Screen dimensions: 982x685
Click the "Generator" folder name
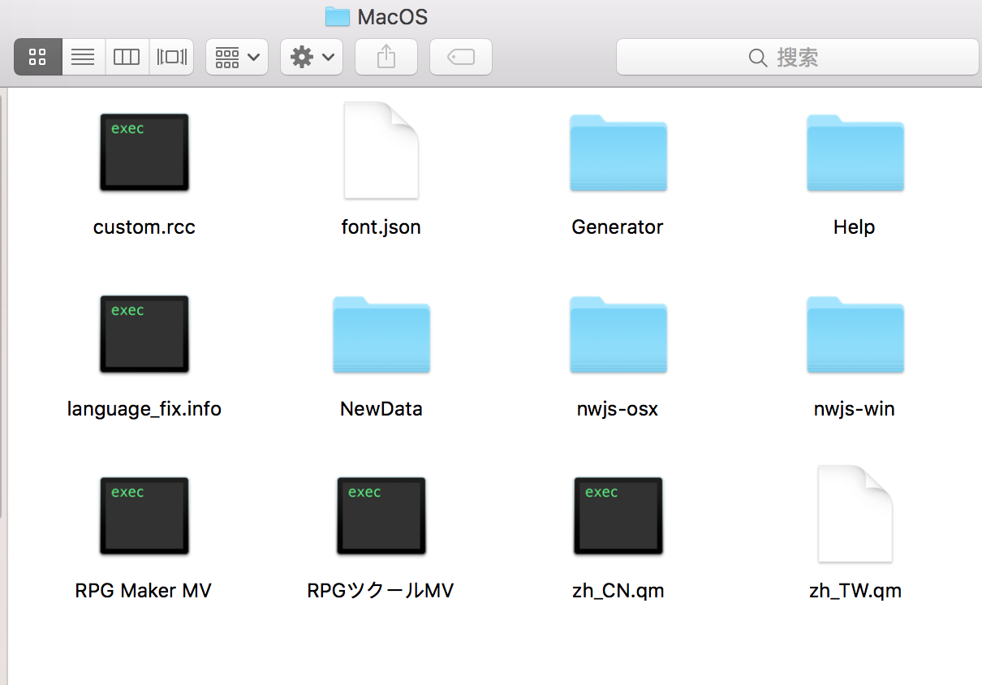[x=618, y=227]
